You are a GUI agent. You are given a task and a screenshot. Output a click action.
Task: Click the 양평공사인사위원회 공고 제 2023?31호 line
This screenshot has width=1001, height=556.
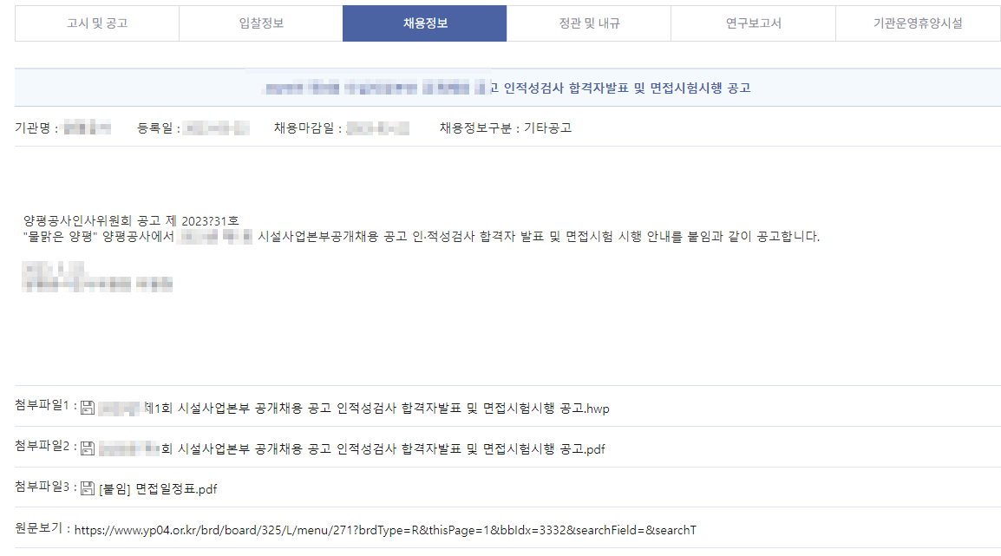tap(131, 221)
